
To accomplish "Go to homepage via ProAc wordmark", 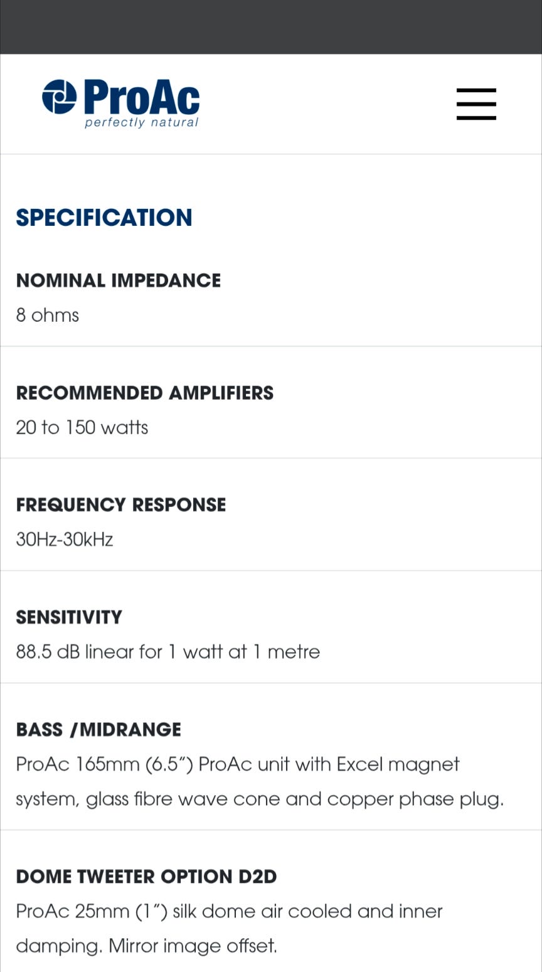I will click(142, 97).
